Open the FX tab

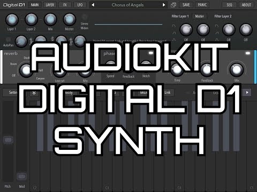(x=65, y=5)
